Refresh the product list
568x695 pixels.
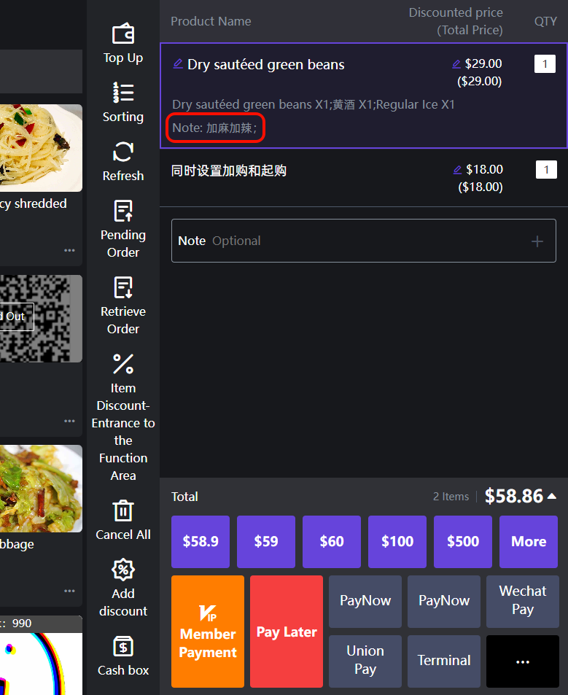click(x=122, y=152)
